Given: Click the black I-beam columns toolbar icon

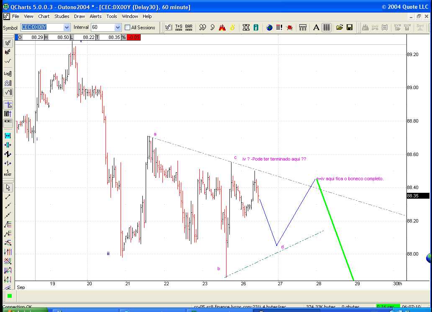Looking at the screenshot, I should 246,27.
